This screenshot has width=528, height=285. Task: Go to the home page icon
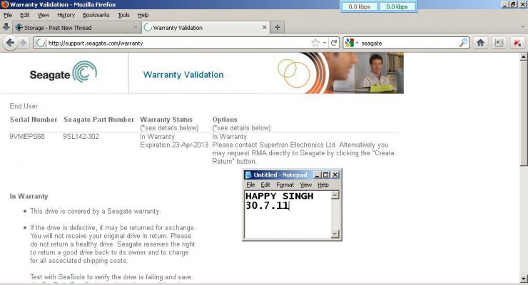click(480, 43)
